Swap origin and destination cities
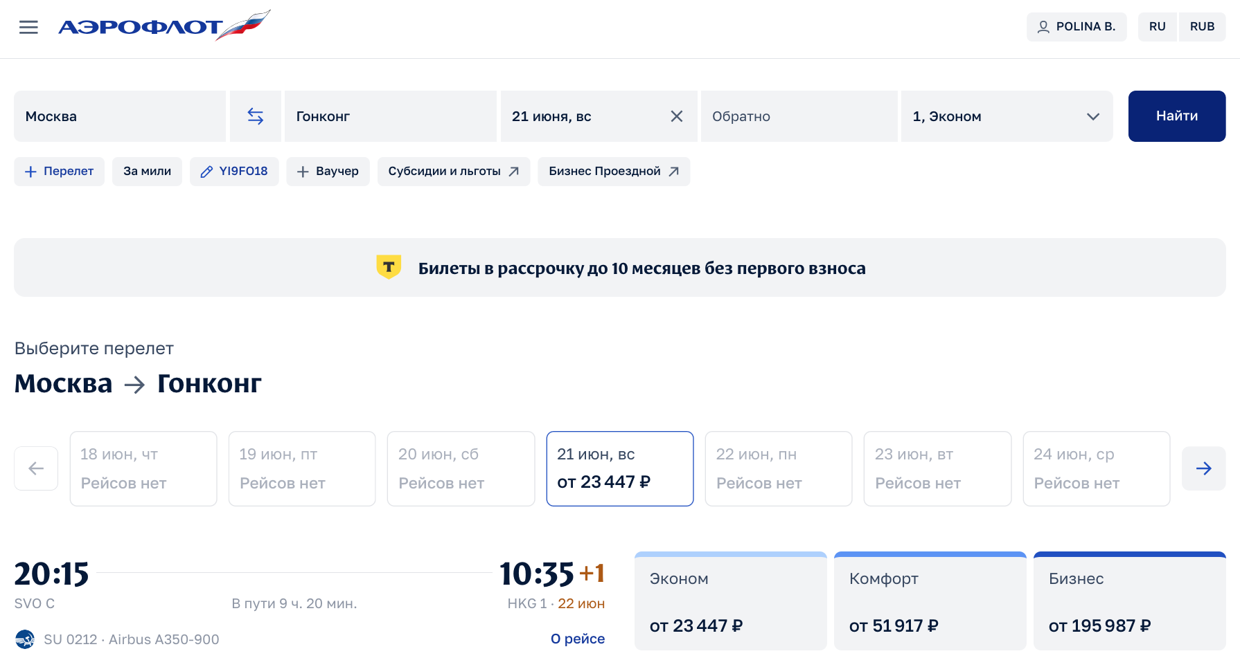This screenshot has height=667, width=1240. click(256, 116)
